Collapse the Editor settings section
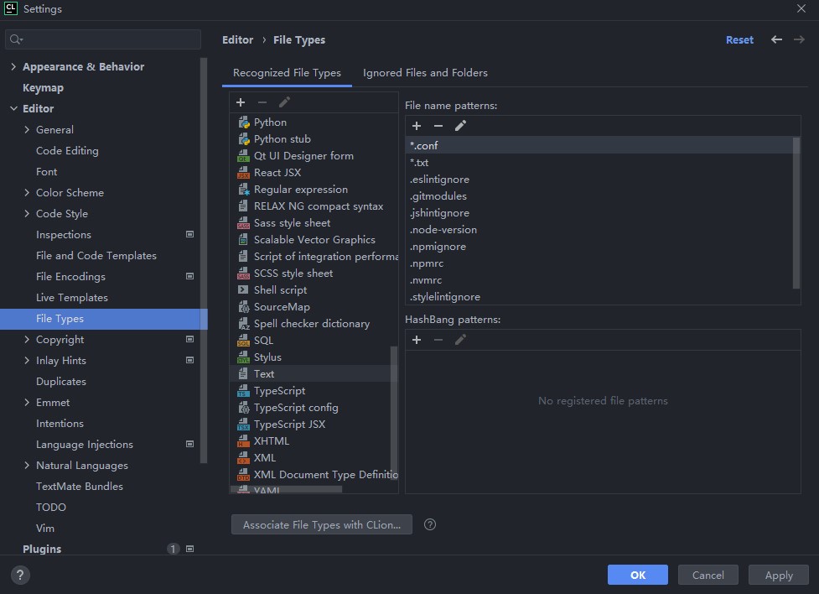The image size is (819, 594). click(13, 108)
